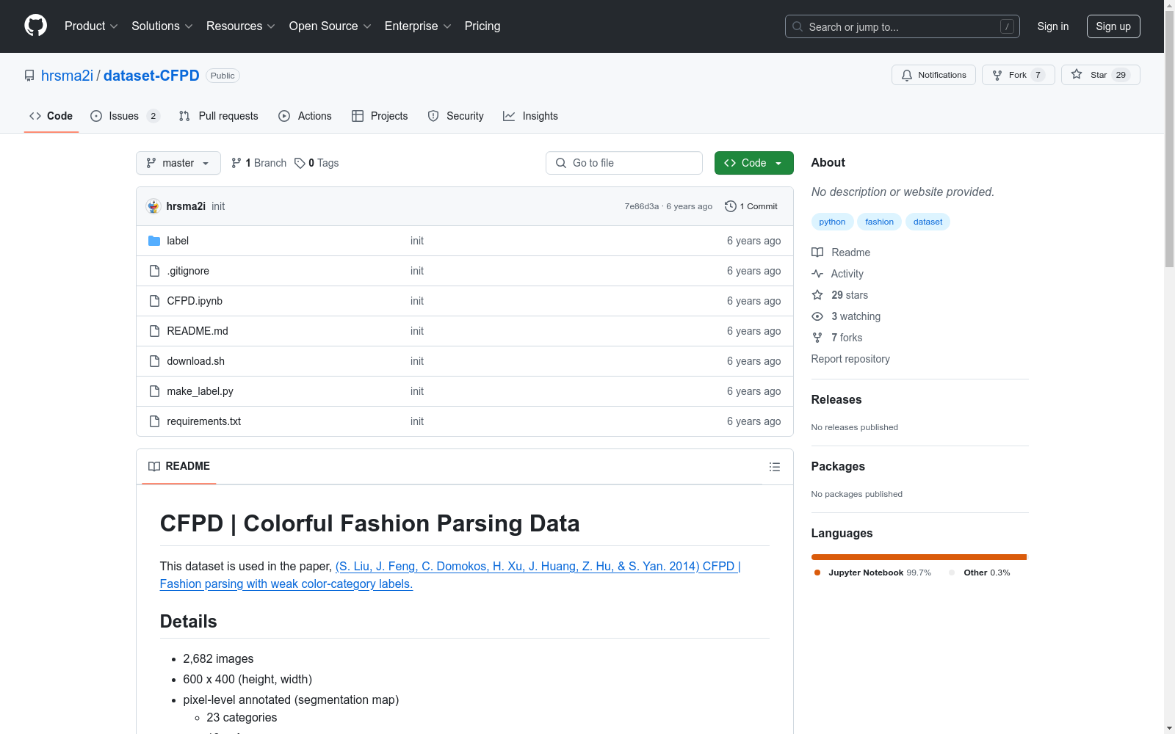The image size is (1175, 734).
Task: Open the 7e86d3a commit hash link
Action: [x=642, y=206]
